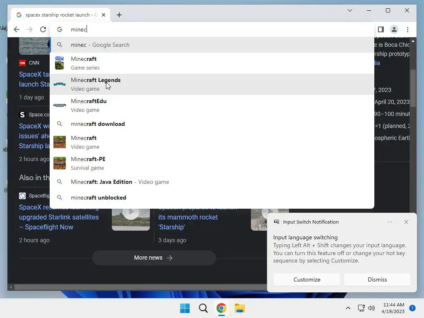
Task: Click Customize in Input Switch Notification
Action: 307,279
